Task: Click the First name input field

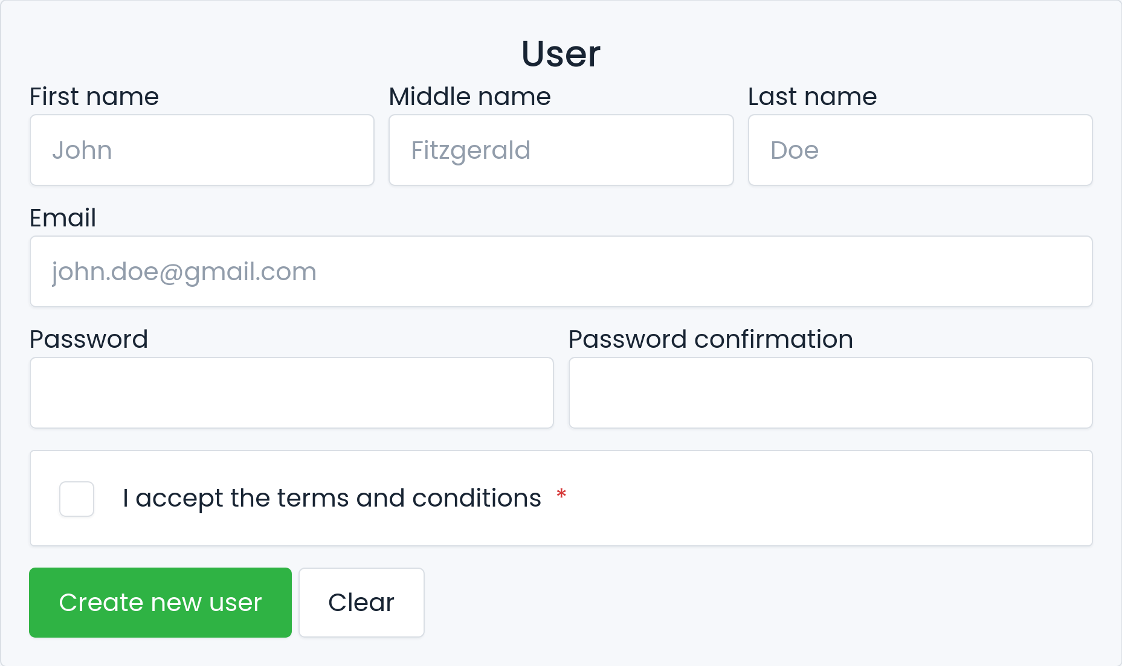Action: pyautogui.click(x=202, y=150)
